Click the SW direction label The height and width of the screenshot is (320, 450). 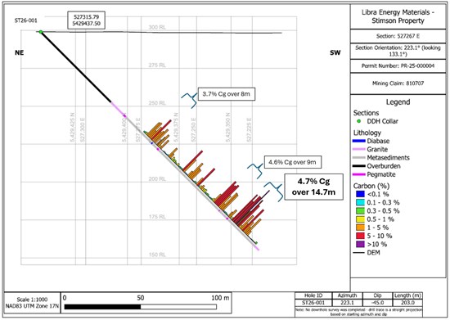point(335,52)
